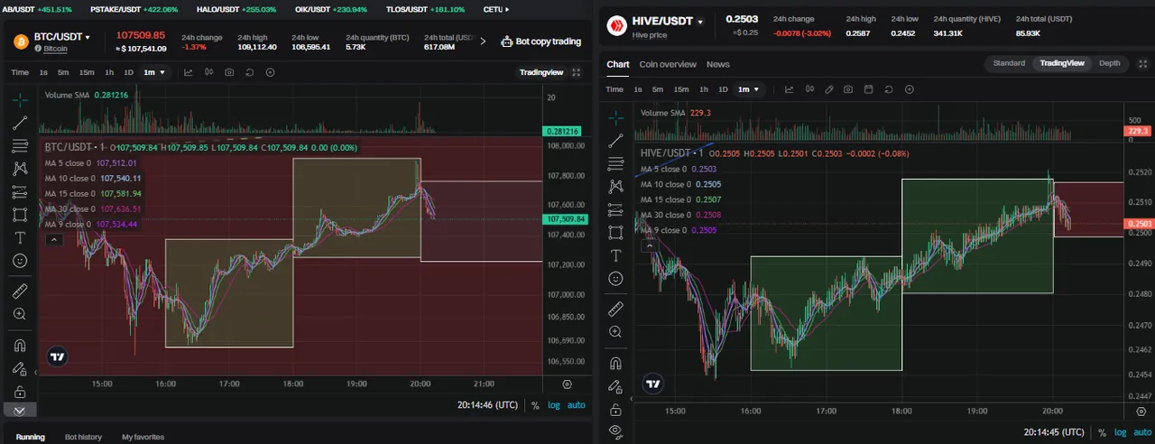Show more BTC stats with the right arrow
The height and width of the screenshot is (444, 1155).
pyautogui.click(x=483, y=42)
